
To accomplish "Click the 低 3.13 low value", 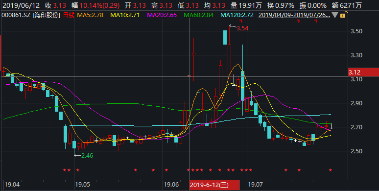I will (x=188, y=5).
